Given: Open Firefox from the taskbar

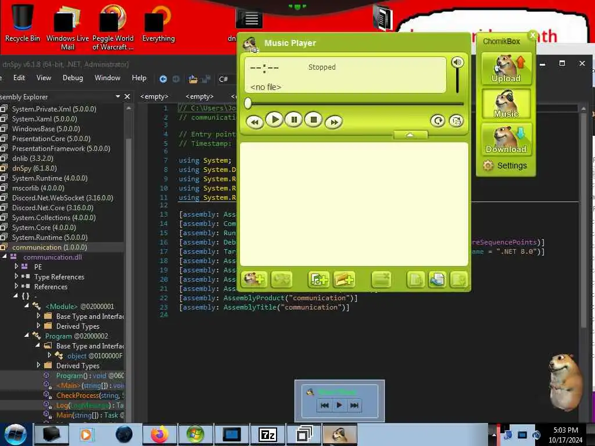Looking at the screenshot, I should pos(160,434).
